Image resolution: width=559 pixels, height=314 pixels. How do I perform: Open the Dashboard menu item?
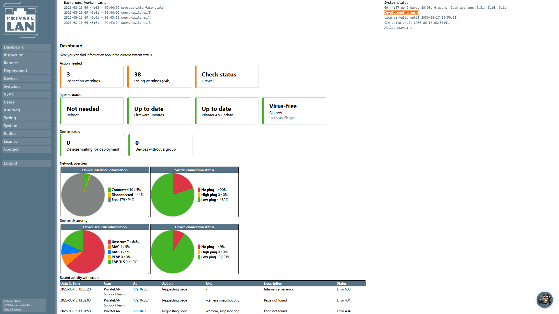[26, 47]
